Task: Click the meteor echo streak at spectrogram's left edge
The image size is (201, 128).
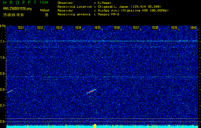Action: (x=10, y=91)
